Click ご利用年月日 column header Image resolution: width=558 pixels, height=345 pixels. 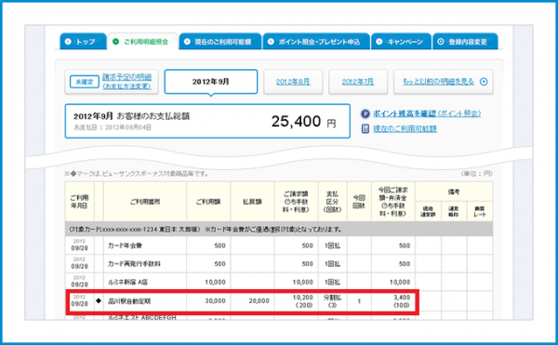[79, 202]
